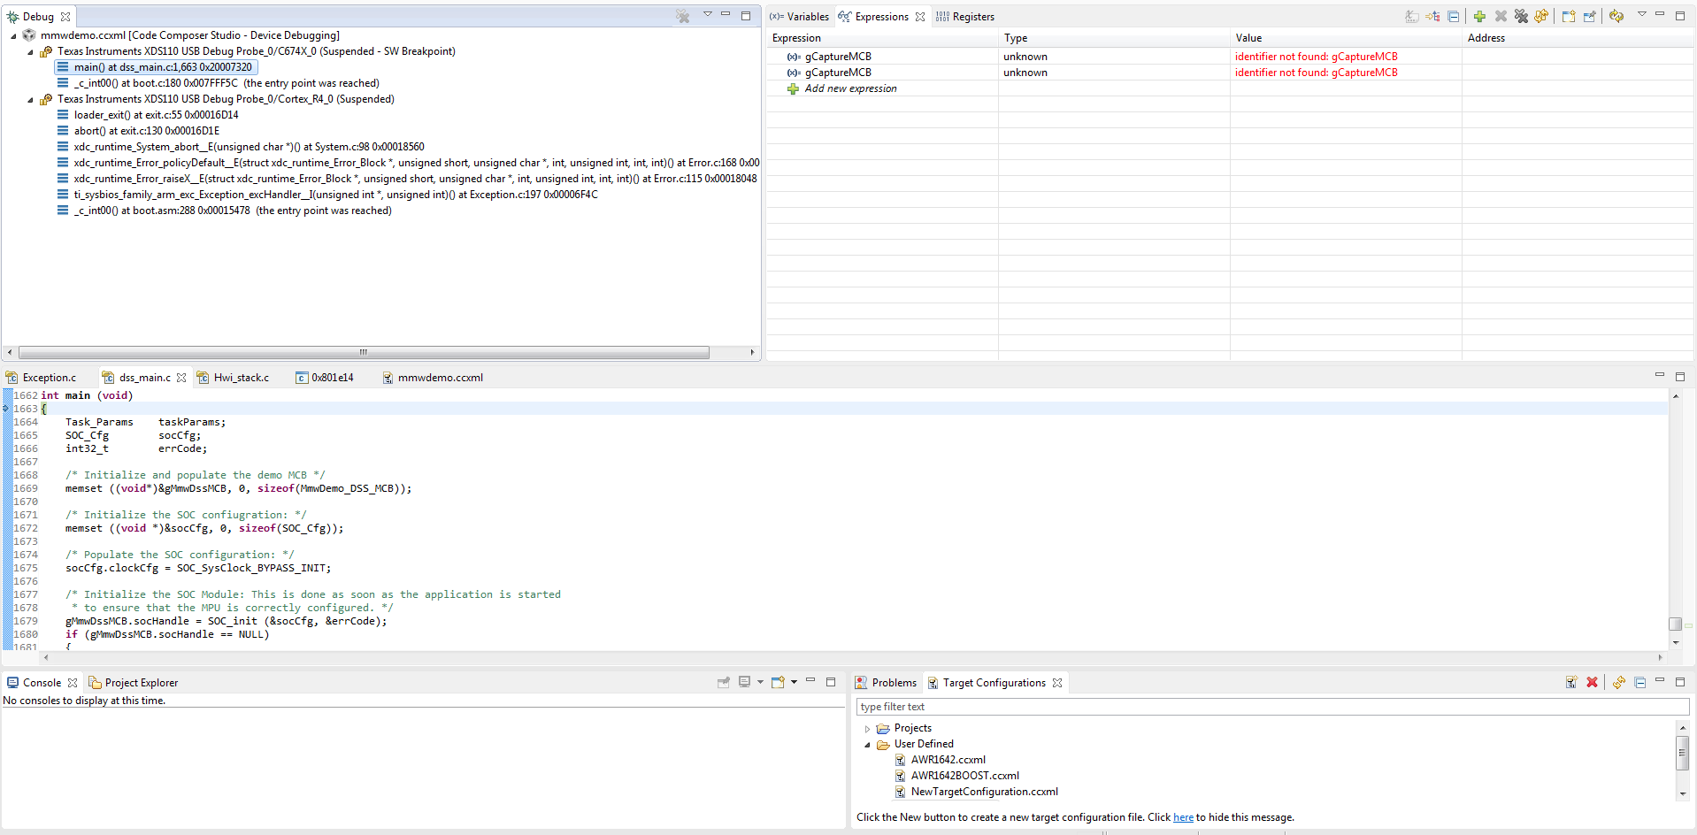Image resolution: width=1697 pixels, height=835 pixels.
Task: Switch to the Registers tab
Action: click(965, 17)
